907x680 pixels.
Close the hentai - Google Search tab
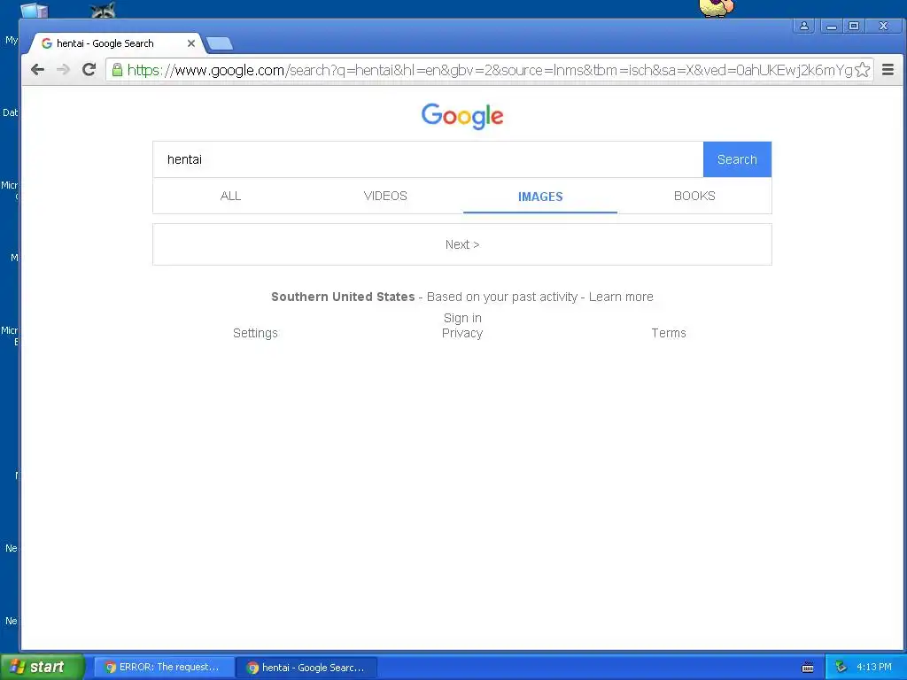tap(191, 43)
